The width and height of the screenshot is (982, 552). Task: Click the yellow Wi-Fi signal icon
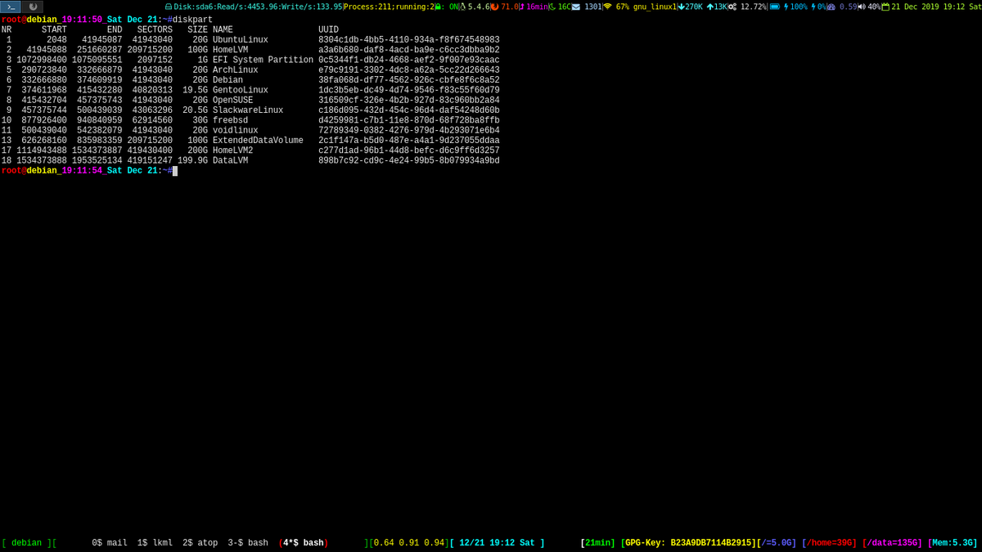(x=607, y=7)
